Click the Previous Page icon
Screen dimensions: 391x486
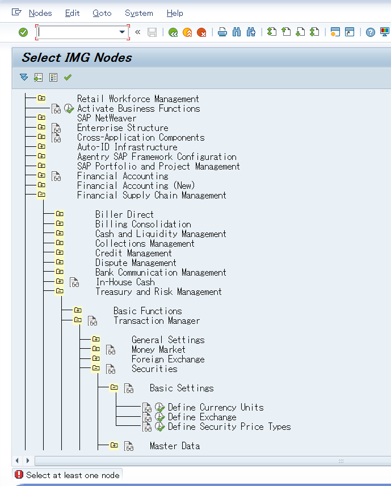pyautogui.click(x=286, y=32)
